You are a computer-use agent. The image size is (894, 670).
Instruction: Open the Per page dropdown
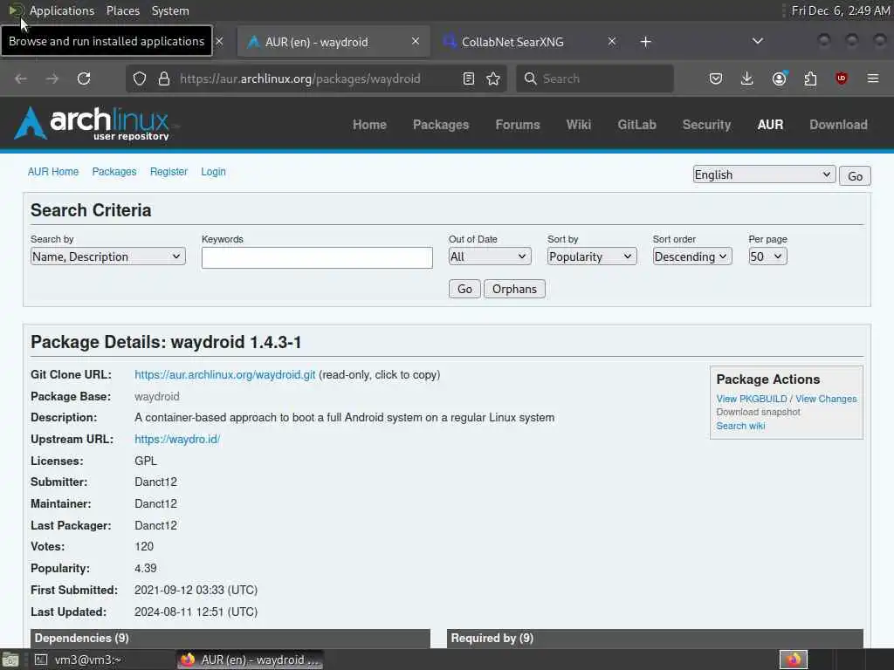point(768,257)
